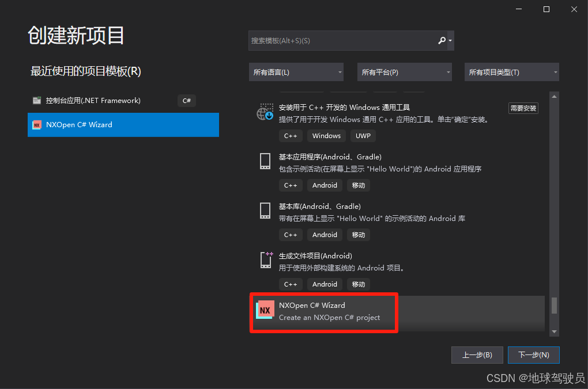Click the Windows universal tools globe icon
Viewport: 588px width, 389px height.
point(265,112)
